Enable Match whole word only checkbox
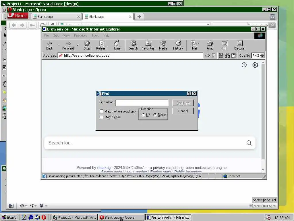 coord(101,111)
